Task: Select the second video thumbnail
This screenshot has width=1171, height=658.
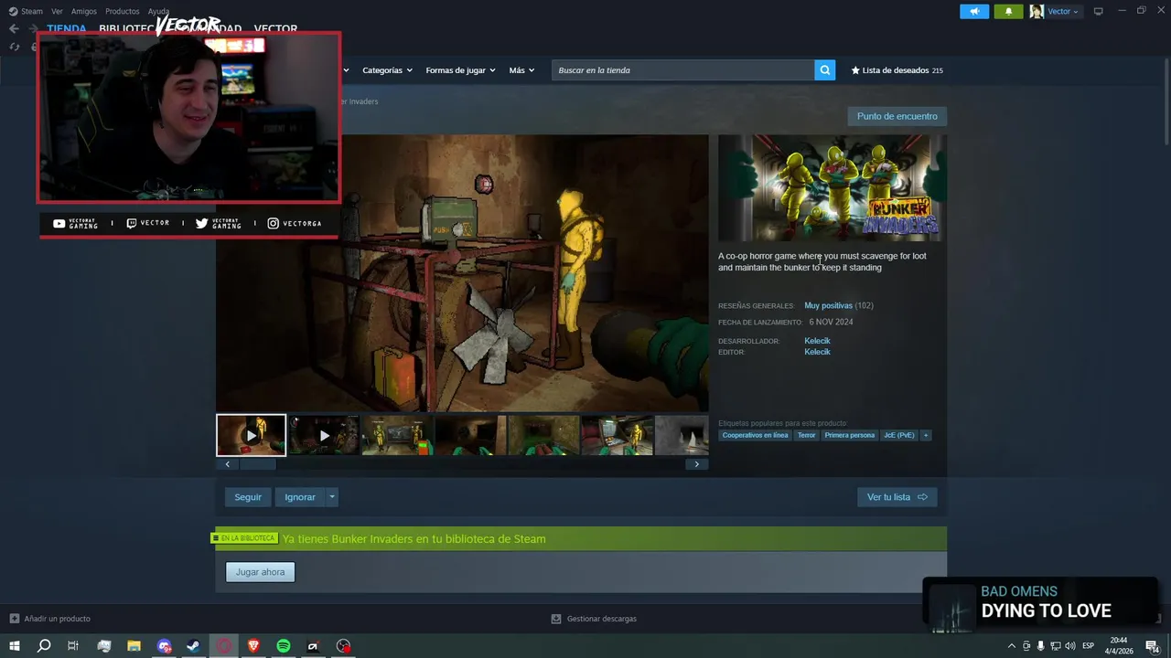Action: tap(324, 435)
